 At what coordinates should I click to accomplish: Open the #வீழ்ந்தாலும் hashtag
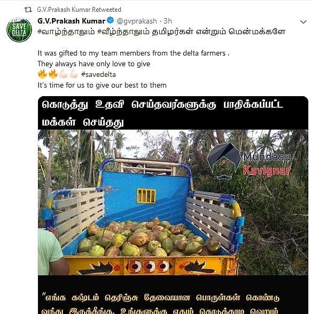point(123,32)
